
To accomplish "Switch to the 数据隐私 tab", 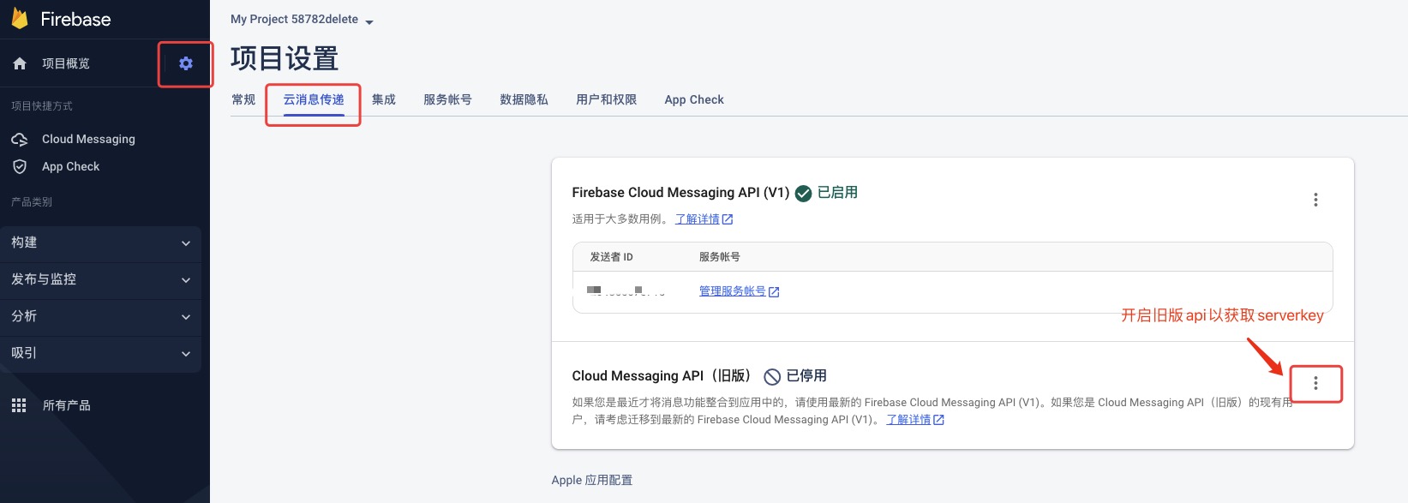I will coord(524,99).
